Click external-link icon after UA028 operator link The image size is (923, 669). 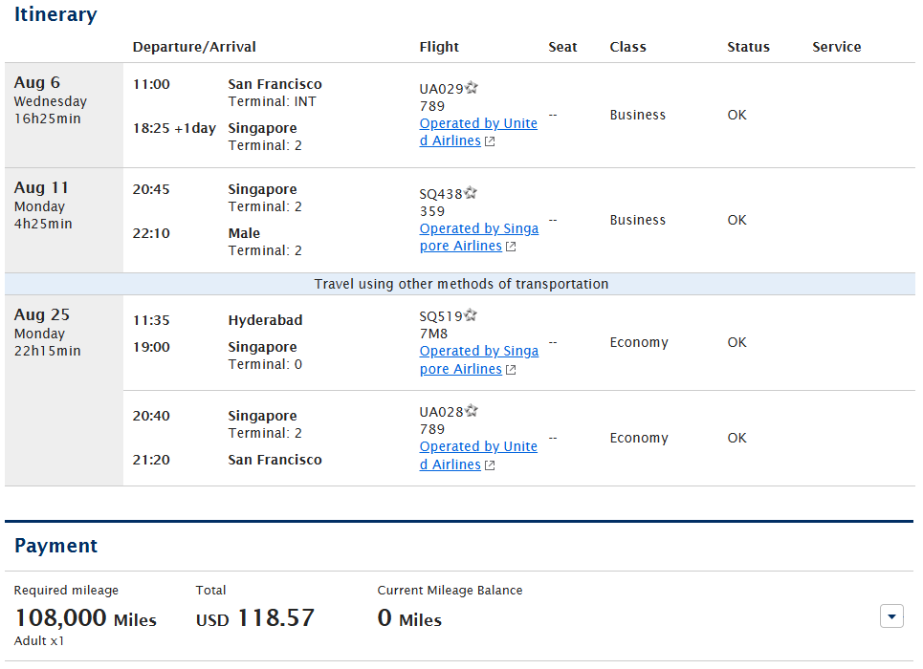490,465
